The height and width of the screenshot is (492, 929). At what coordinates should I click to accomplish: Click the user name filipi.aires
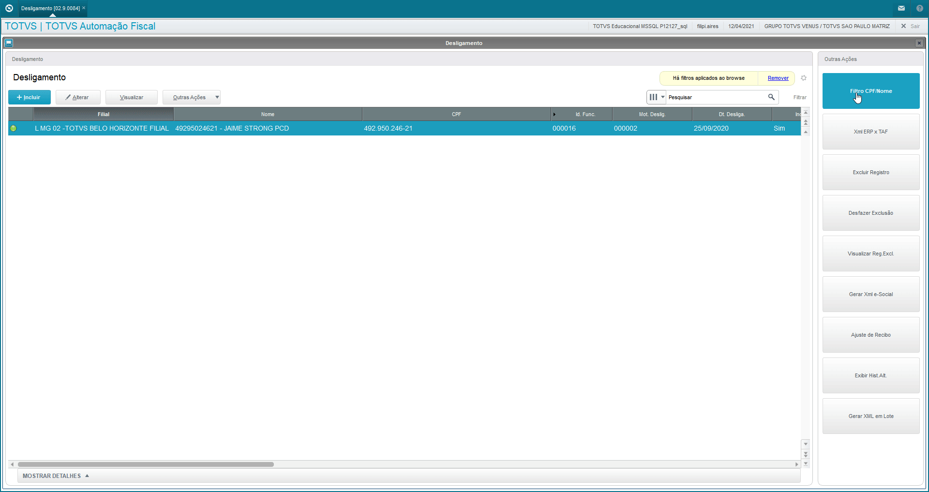pyautogui.click(x=707, y=26)
